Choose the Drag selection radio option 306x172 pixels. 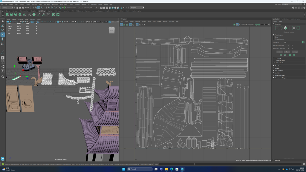pyautogui.click(x=274, y=37)
